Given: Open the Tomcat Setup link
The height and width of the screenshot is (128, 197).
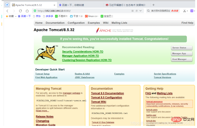Looking at the screenshot, I should coord(42,74).
